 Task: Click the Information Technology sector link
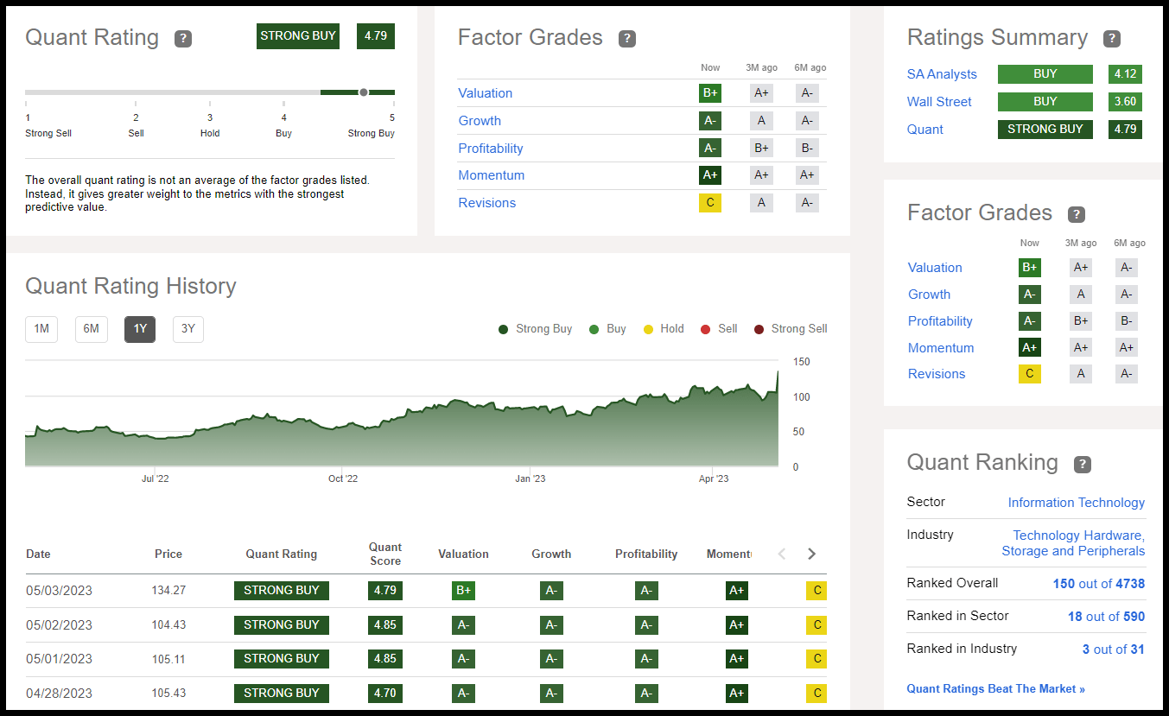tap(1076, 503)
